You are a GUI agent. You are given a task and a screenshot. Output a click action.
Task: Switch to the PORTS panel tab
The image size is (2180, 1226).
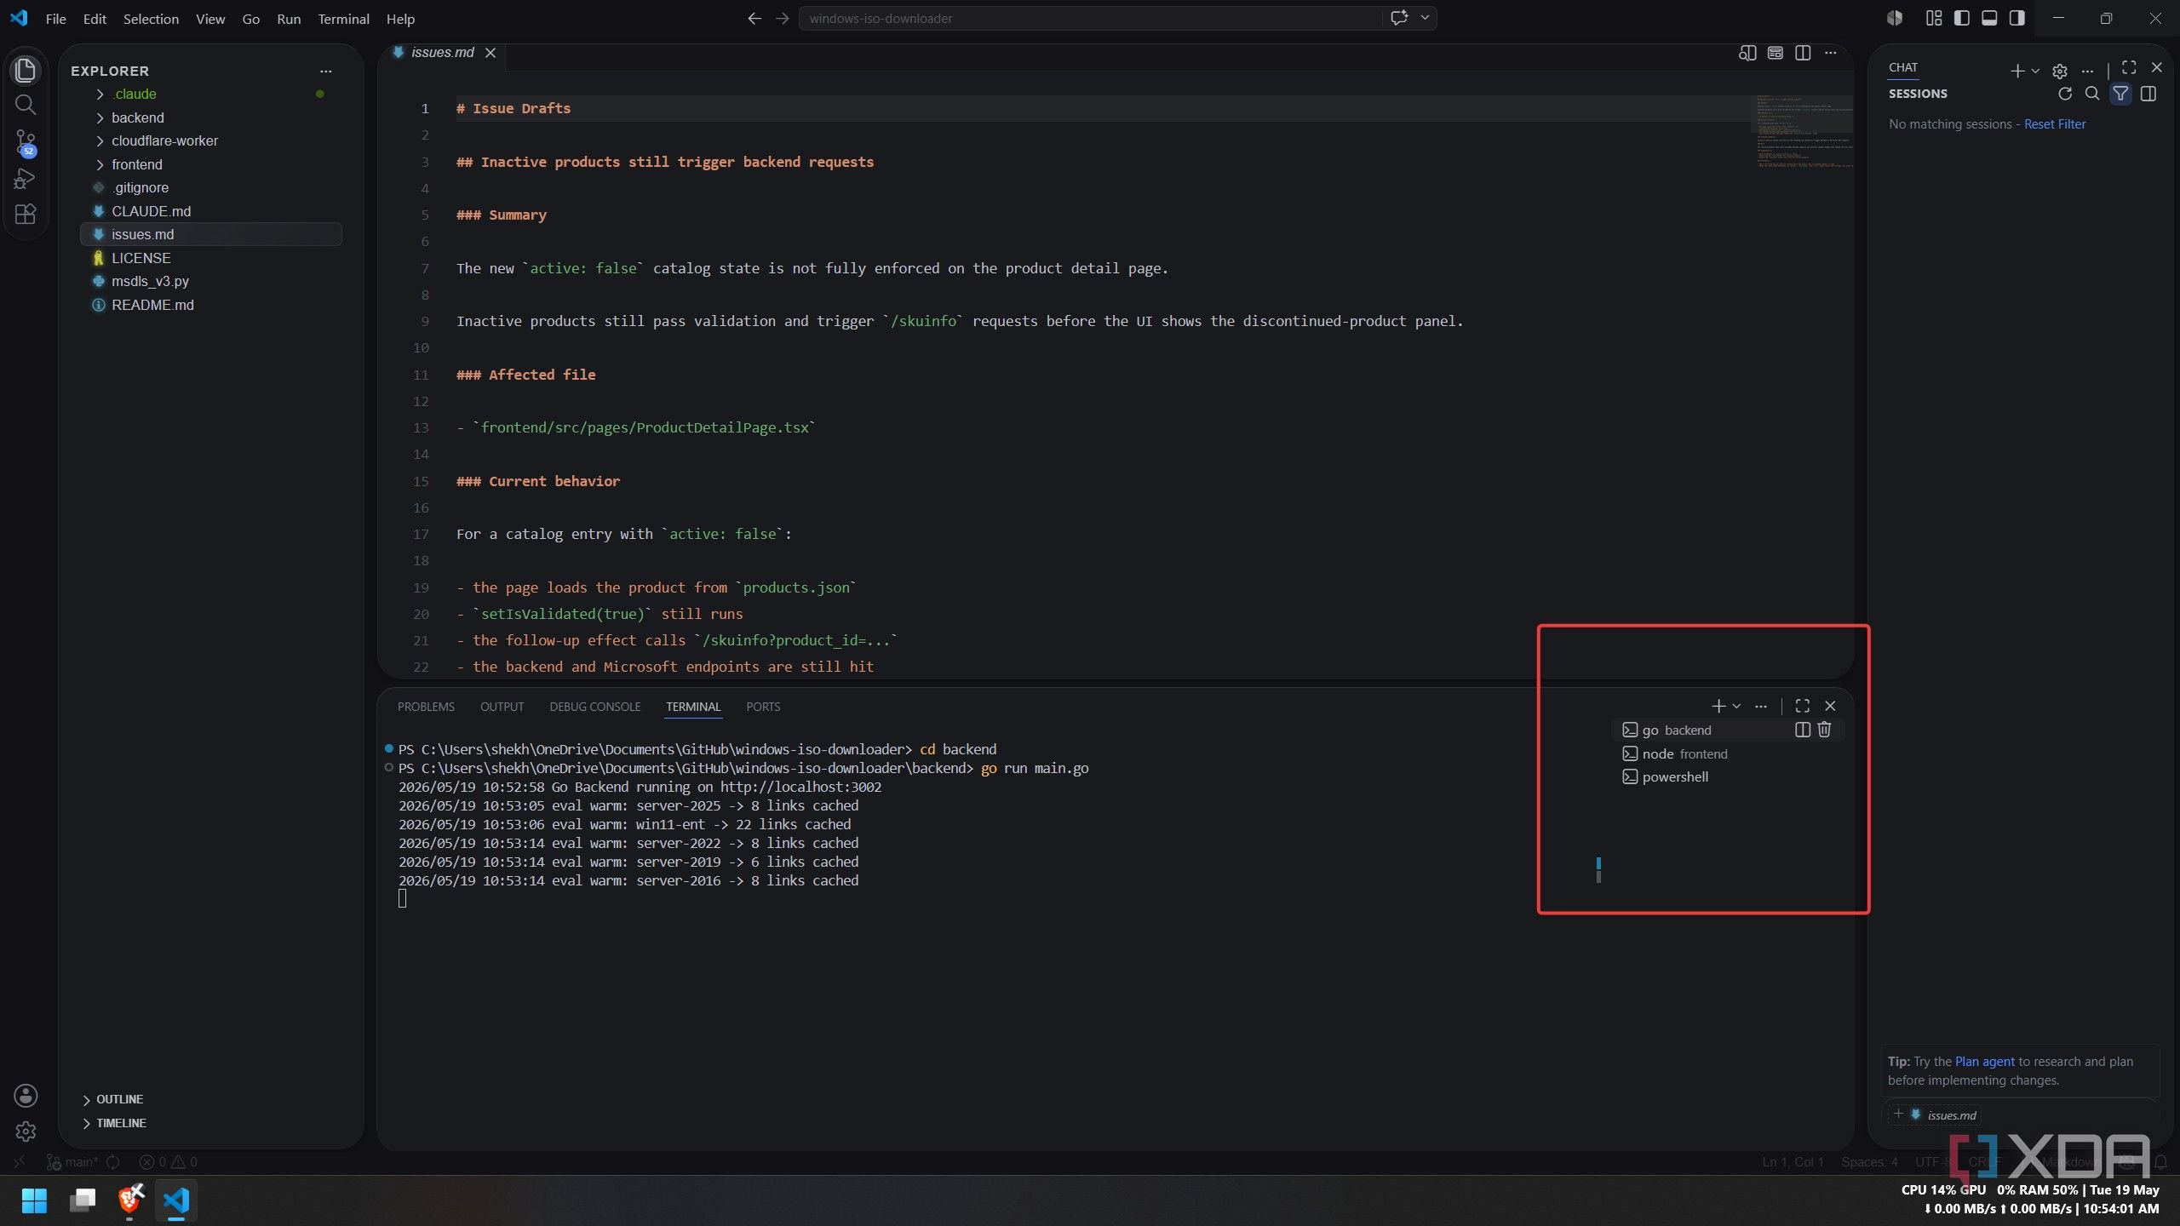pos(763,707)
